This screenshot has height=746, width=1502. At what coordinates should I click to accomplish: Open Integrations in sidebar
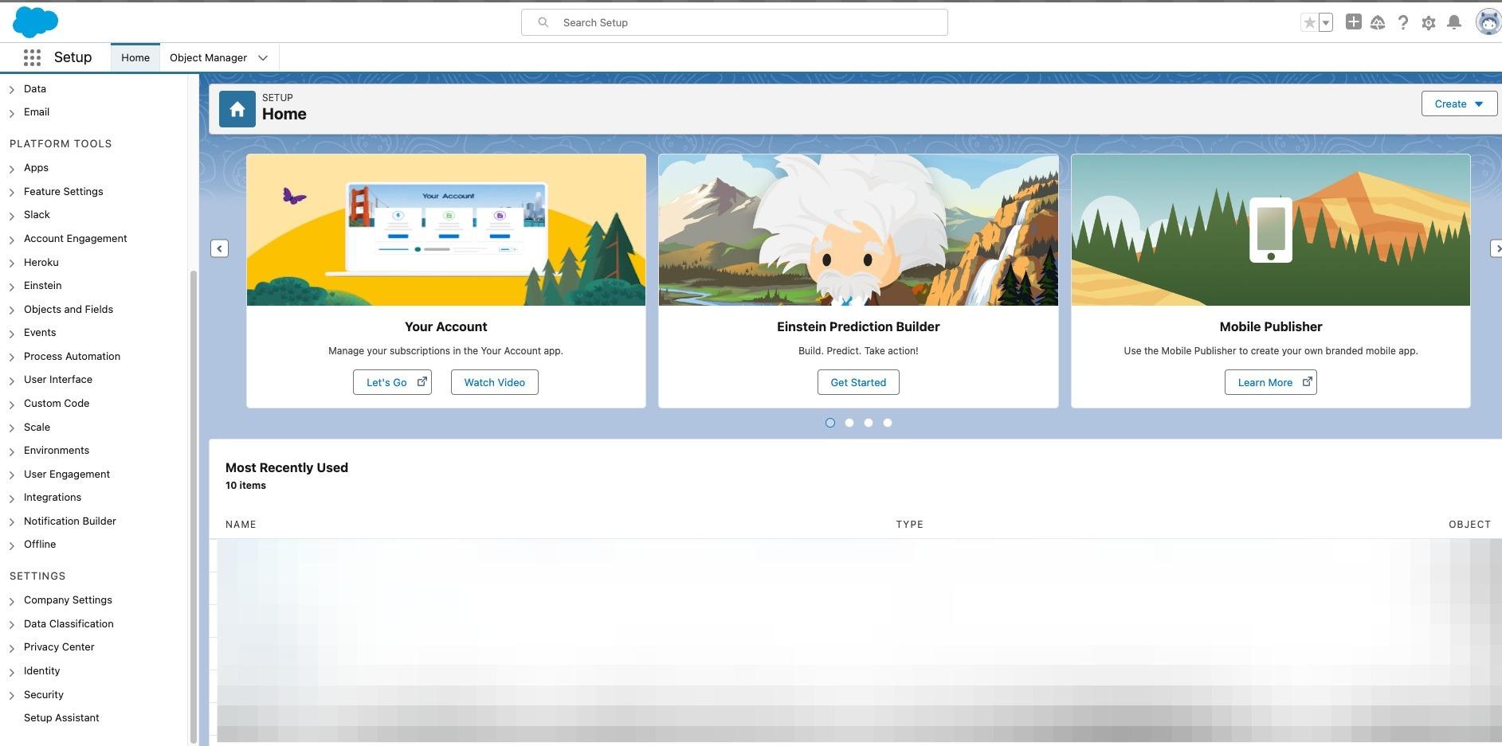[53, 497]
